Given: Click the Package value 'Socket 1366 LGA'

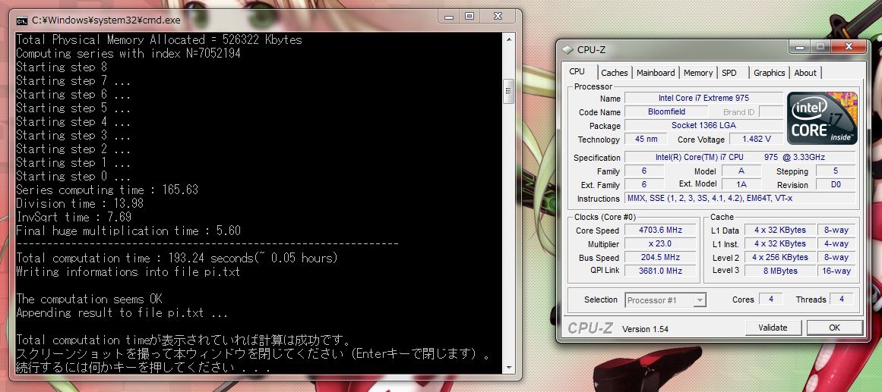Looking at the screenshot, I should point(703,126).
